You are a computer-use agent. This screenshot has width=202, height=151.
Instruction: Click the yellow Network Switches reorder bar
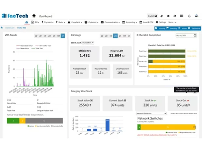[168, 127]
